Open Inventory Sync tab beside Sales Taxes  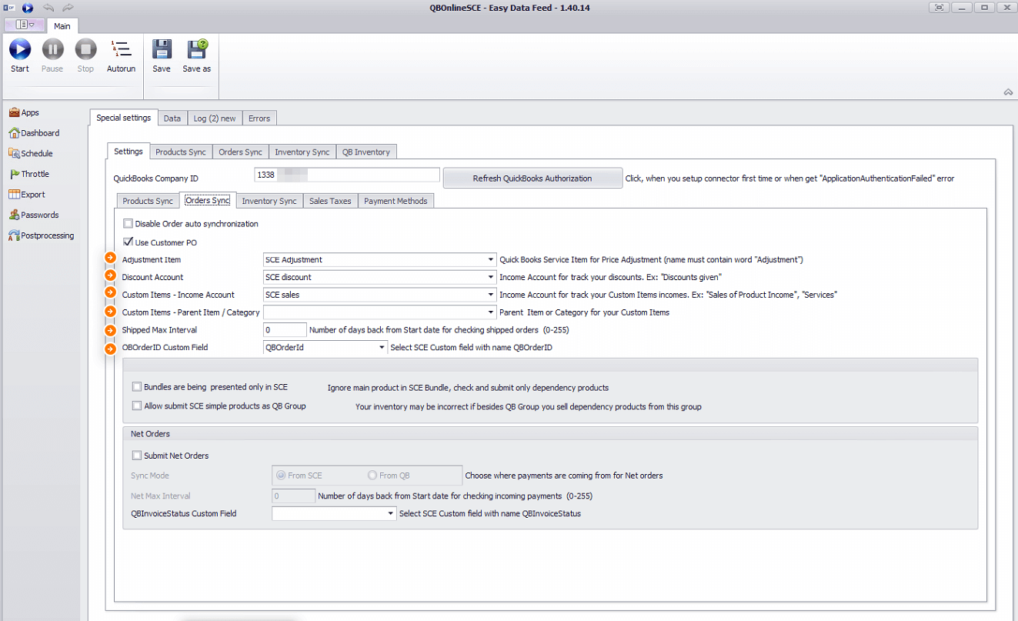pyautogui.click(x=269, y=201)
